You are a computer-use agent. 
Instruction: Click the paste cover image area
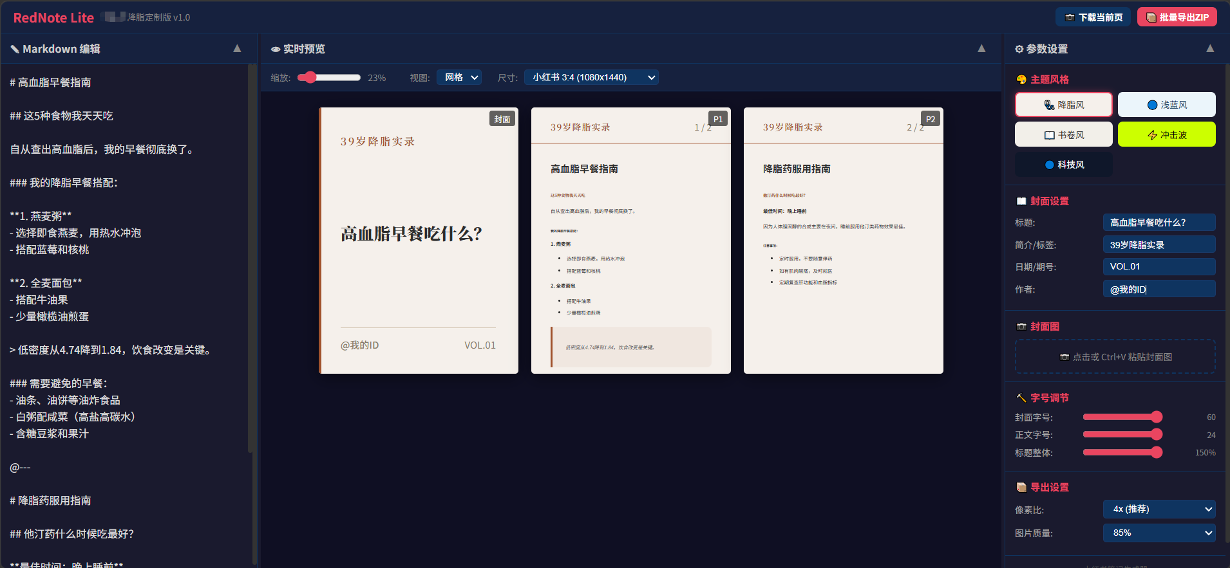tap(1115, 357)
